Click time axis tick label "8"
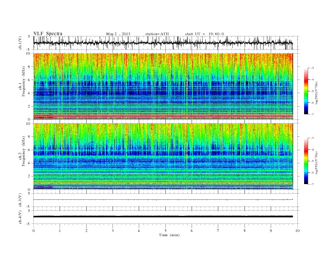Image resolution: width=335 pixels, height=259 pixels. coord(244,231)
